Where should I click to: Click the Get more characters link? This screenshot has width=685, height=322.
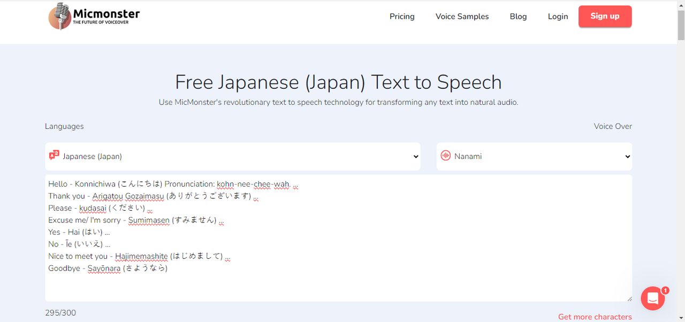[595, 317]
